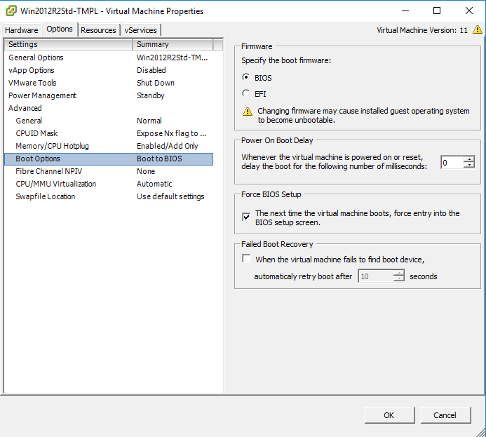This screenshot has width=486, height=437.
Task: Open the vServices tab
Action: click(140, 30)
